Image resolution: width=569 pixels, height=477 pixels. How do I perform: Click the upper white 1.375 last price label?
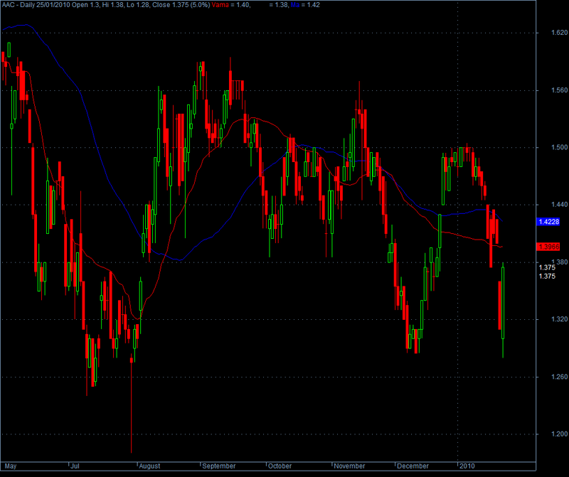coord(547,268)
